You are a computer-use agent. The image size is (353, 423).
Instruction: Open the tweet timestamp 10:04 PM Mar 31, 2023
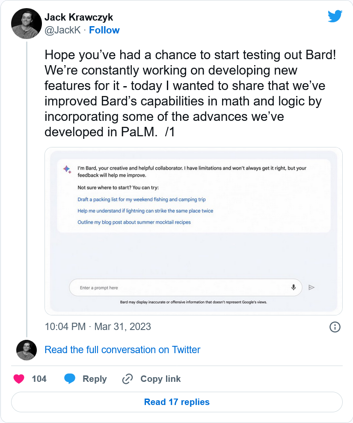pyautogui.click(x=98, y=327)
